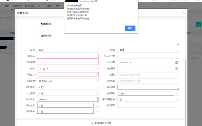Expand the 状态 dropdown showing 新建

click(68, 50)
